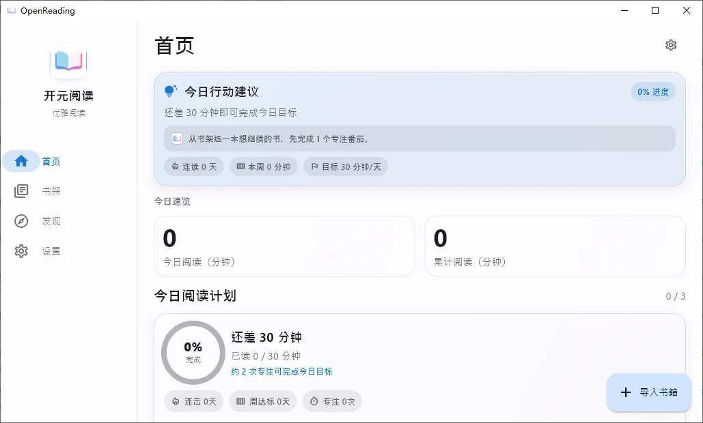Click the 连击 0天 chip
Image resolution: width=703 pixels, height=423 pixels.
(x=194, y=402)
